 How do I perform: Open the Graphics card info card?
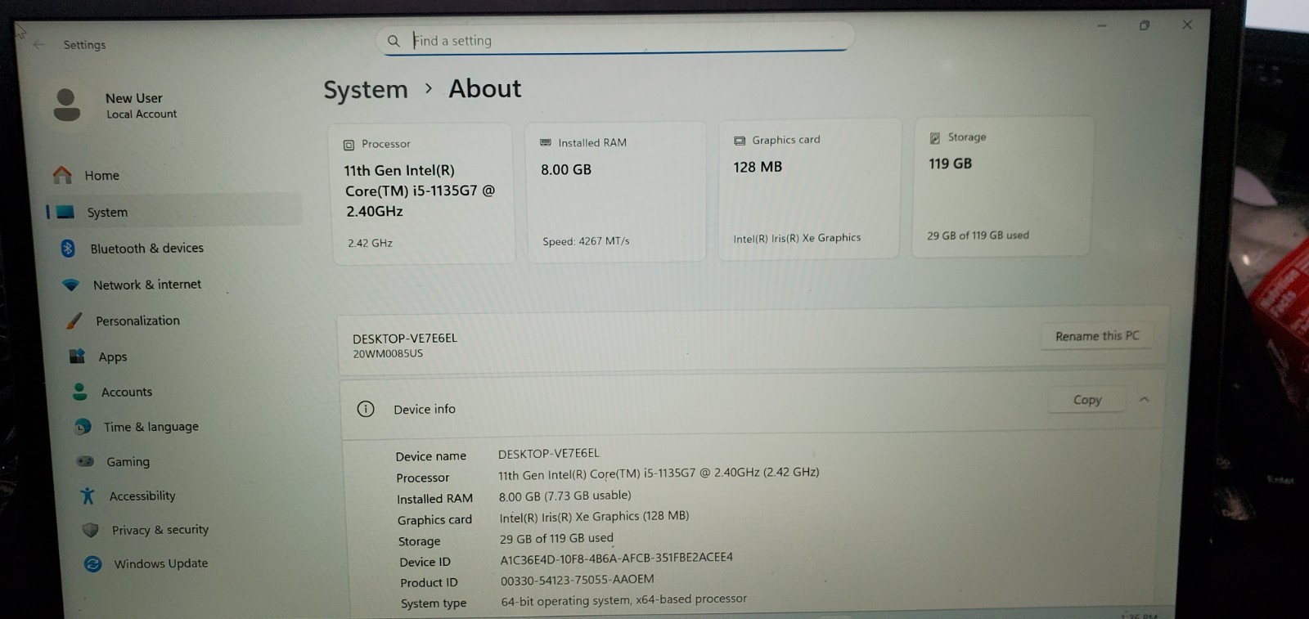point(809,190)
